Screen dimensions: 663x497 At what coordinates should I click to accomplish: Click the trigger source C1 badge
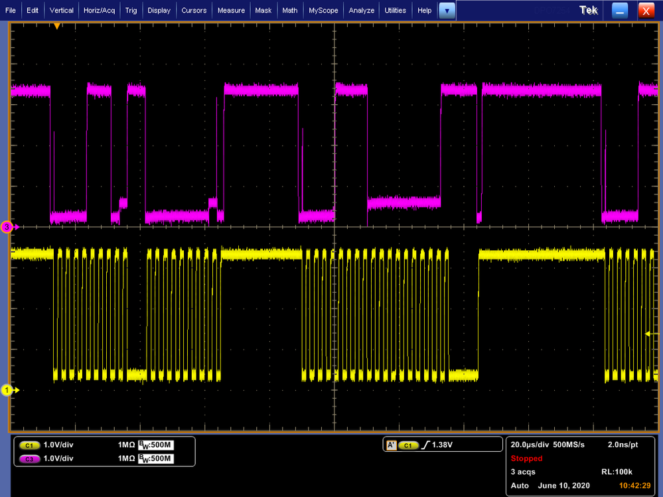click(408, 445)
